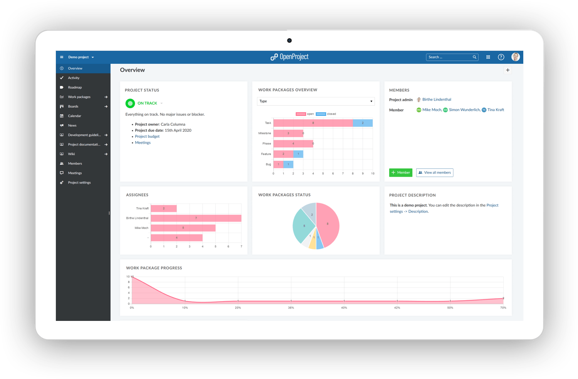Click the help question-mark icon

(x=501, y=57)
